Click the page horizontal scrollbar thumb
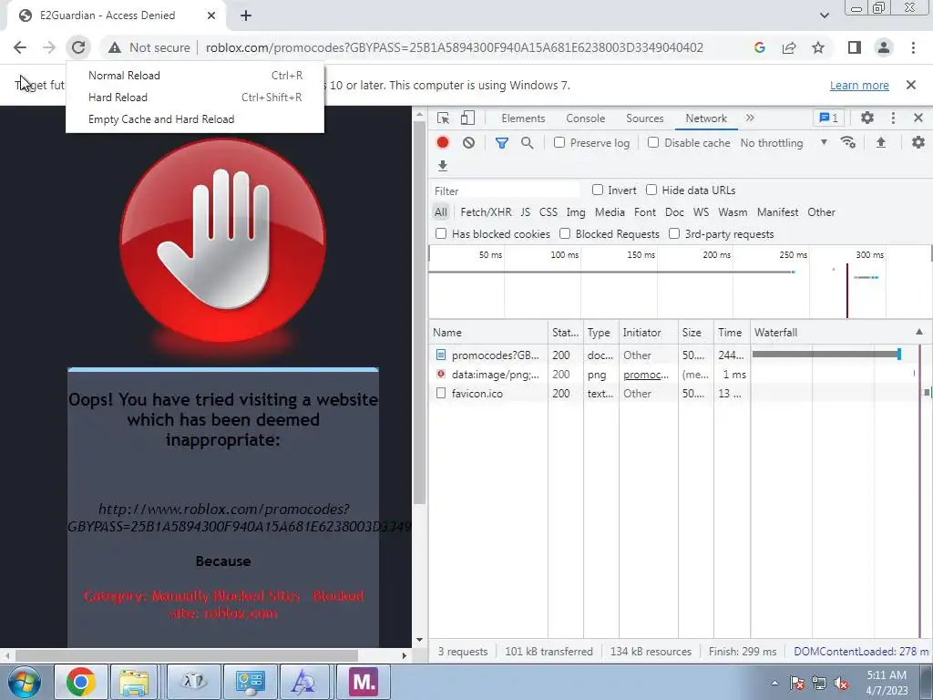This screenshot has height=700, width=933. click(x=186, y=655)
